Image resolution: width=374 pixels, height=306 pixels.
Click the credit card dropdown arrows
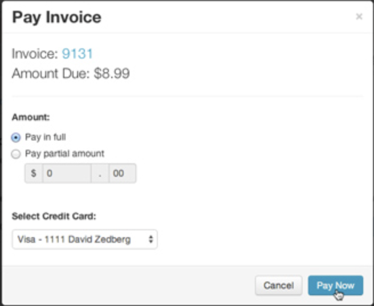pos(151,239)
